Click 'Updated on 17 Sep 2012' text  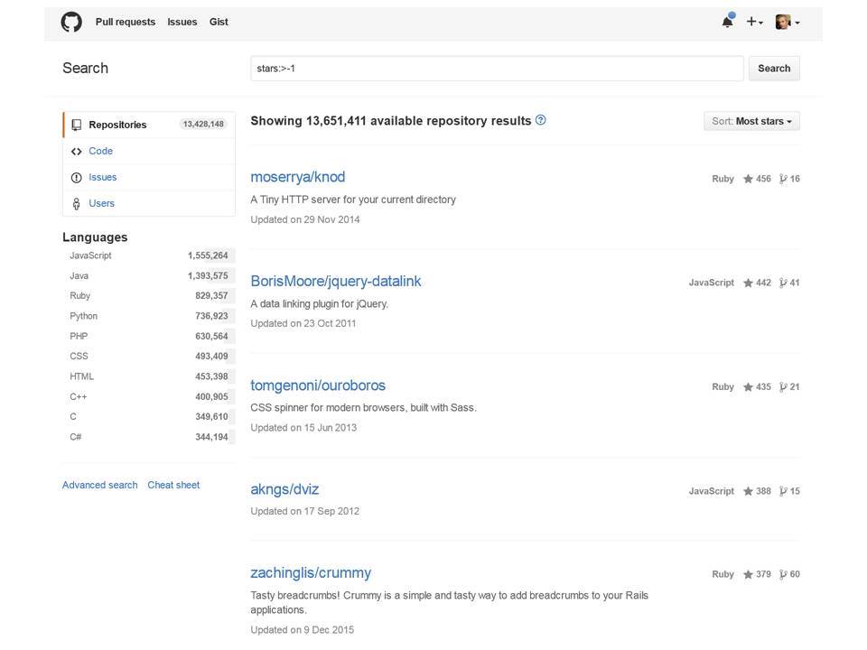coord(304,511)
